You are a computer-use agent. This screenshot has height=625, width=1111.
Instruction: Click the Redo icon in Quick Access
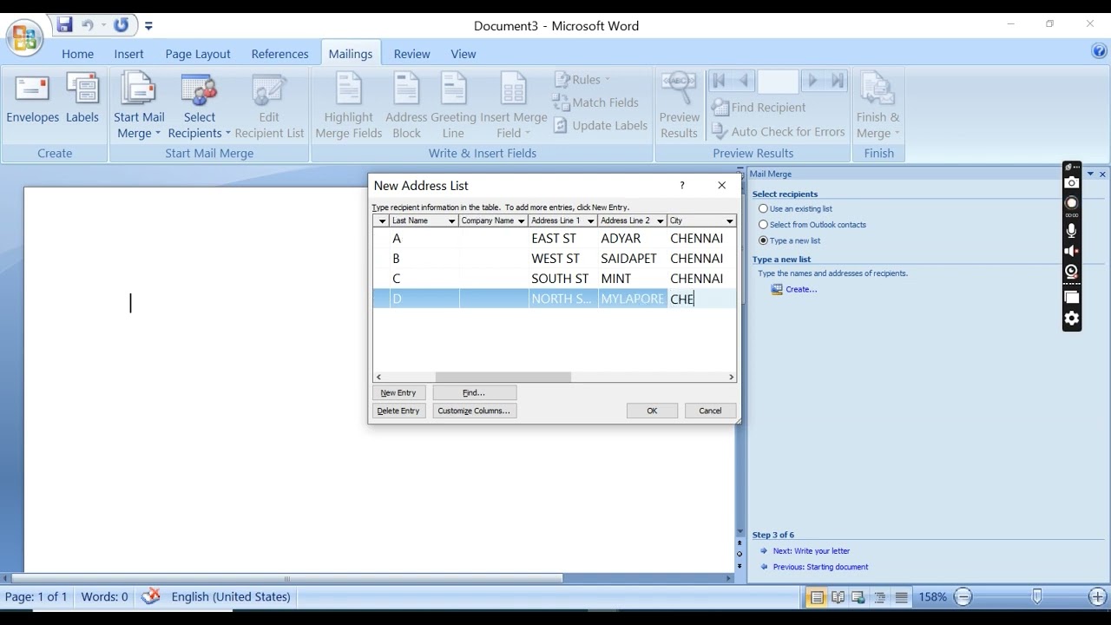122,25
